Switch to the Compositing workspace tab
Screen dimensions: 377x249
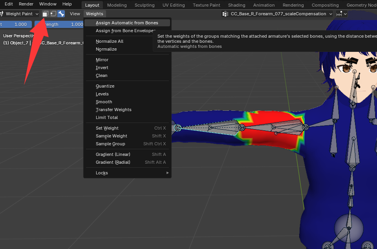(325, 5)
